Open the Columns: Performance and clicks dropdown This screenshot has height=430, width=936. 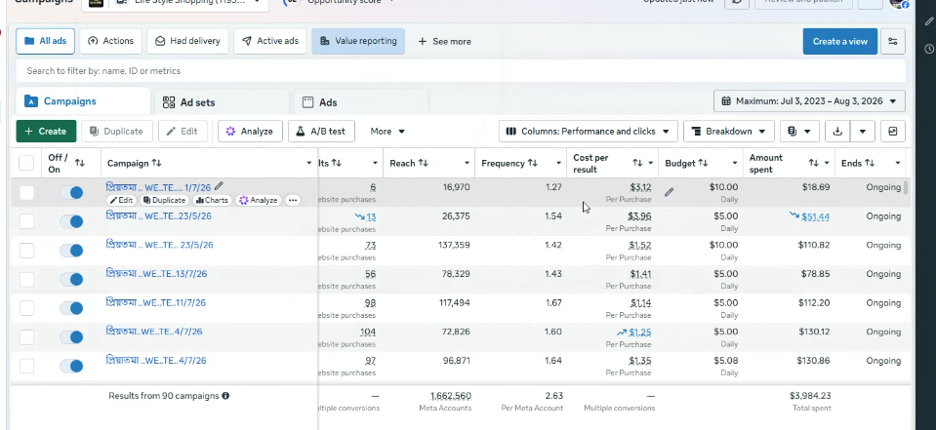[x=588, y=132]
